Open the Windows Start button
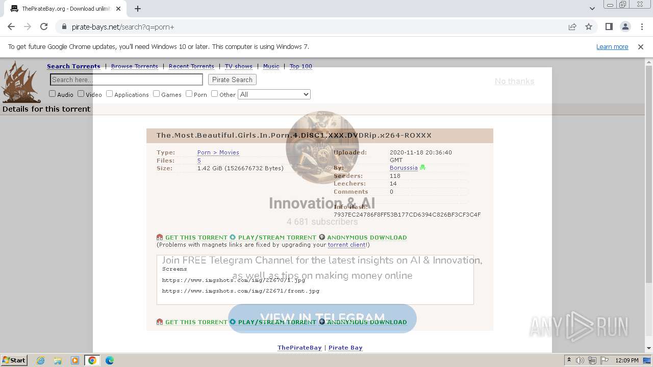 pyautogui.click(x=14, y=360)
